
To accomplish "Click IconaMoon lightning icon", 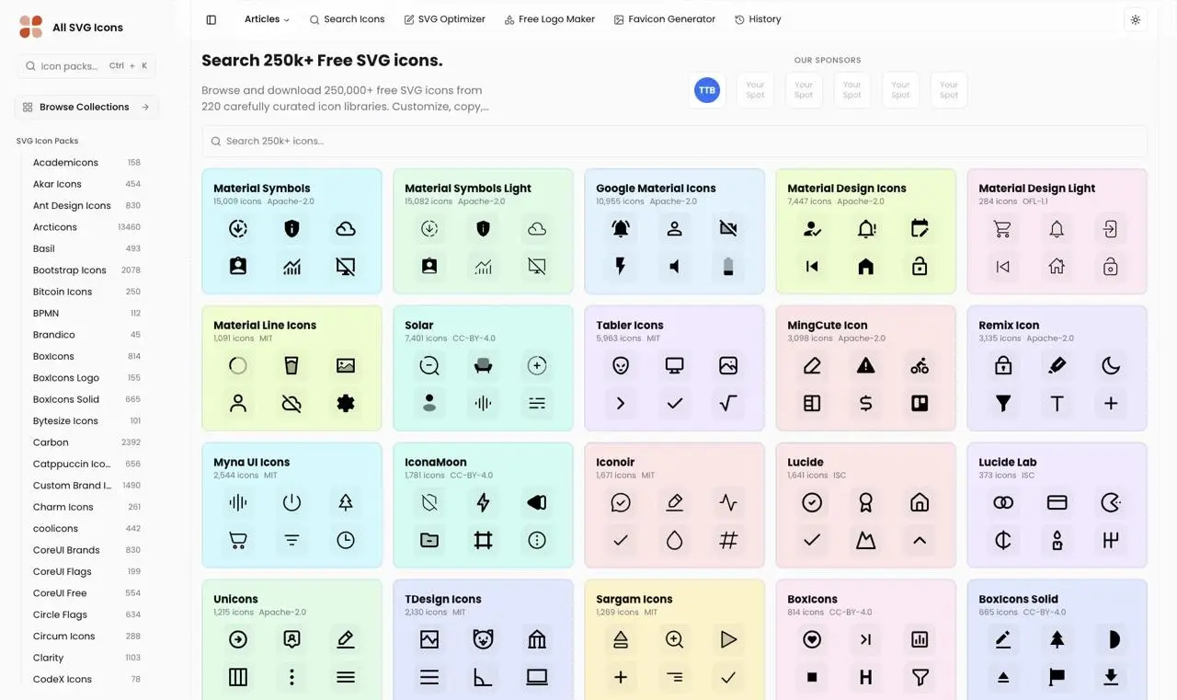I will pos(483,503).
